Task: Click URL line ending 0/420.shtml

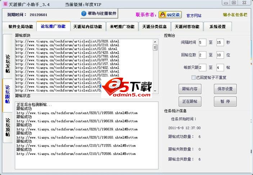Action: click(x=67, y=52)
